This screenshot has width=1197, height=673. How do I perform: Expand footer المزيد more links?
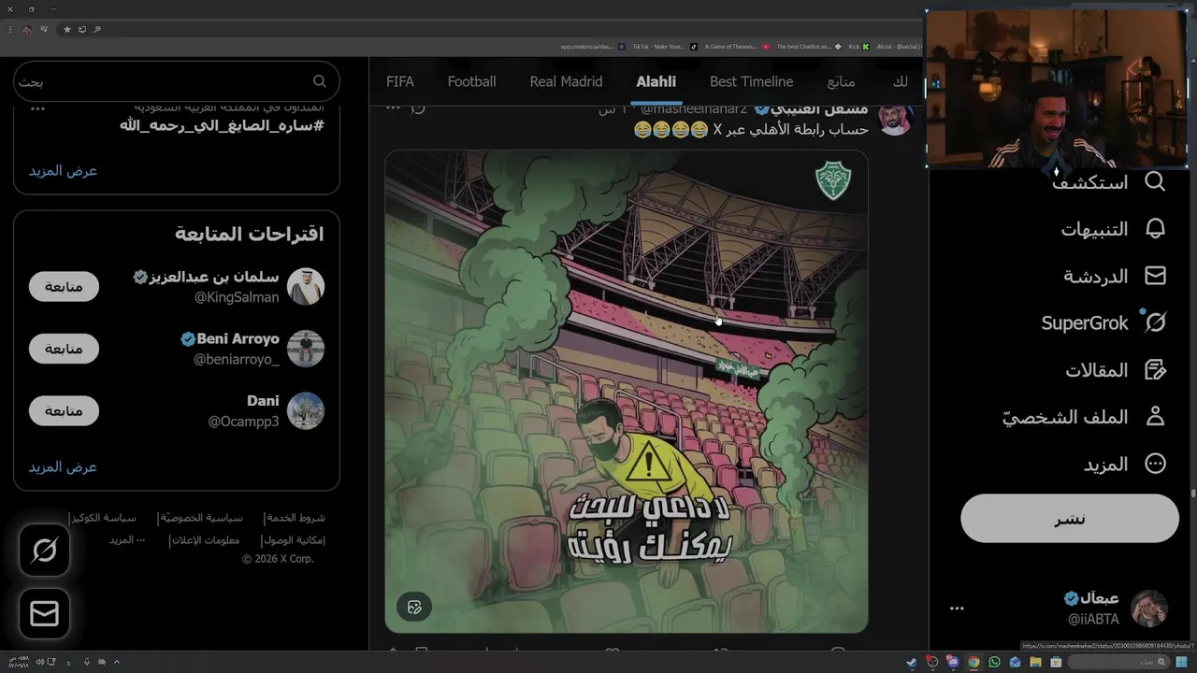[127, 539]
